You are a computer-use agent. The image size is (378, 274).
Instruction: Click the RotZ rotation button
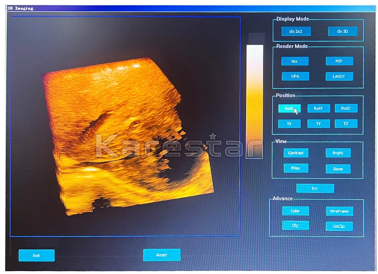(x=346, y=108)
